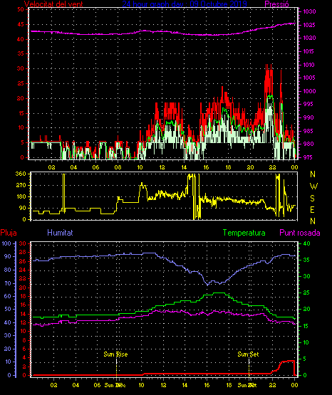Click the 'Velocitat del vent' title

[53, 4]
